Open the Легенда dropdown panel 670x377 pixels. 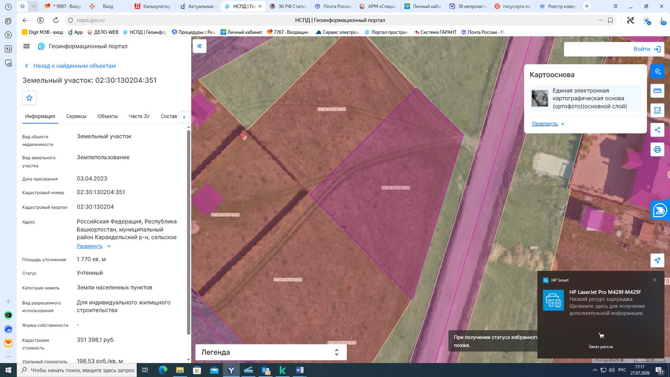(271, 352)
